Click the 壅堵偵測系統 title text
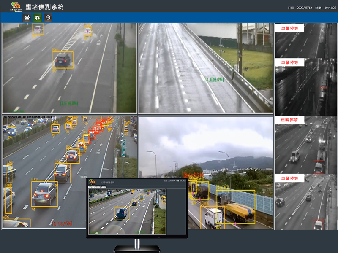This screenshot has height=253, width=338. click(x=44, y=7)
